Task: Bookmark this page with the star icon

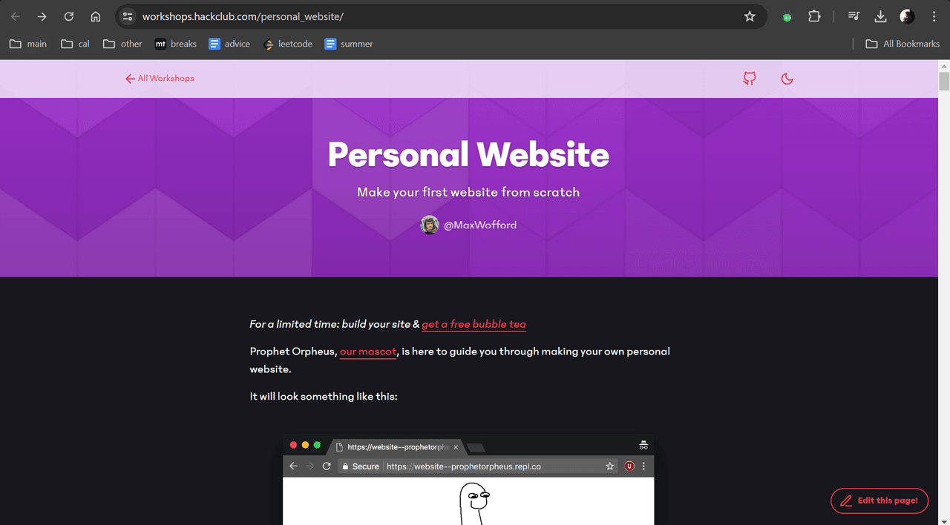Action: coord(750,16)
